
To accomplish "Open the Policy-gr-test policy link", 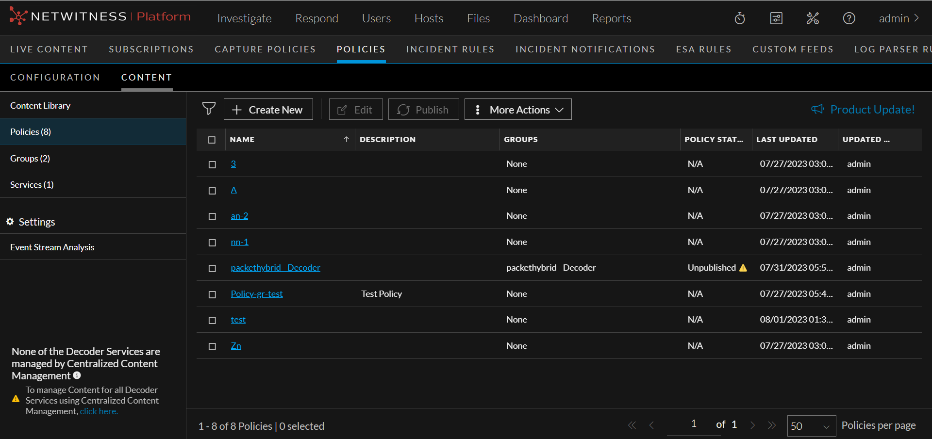I will click(x=256, y=294).
